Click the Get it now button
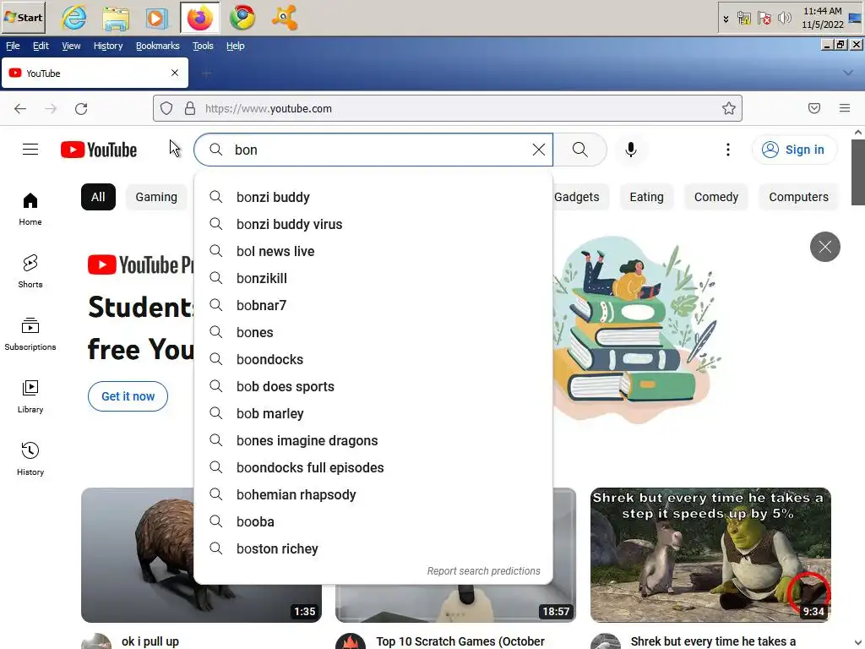Screen dimensions: 865x649 click(x=128, y=396)
